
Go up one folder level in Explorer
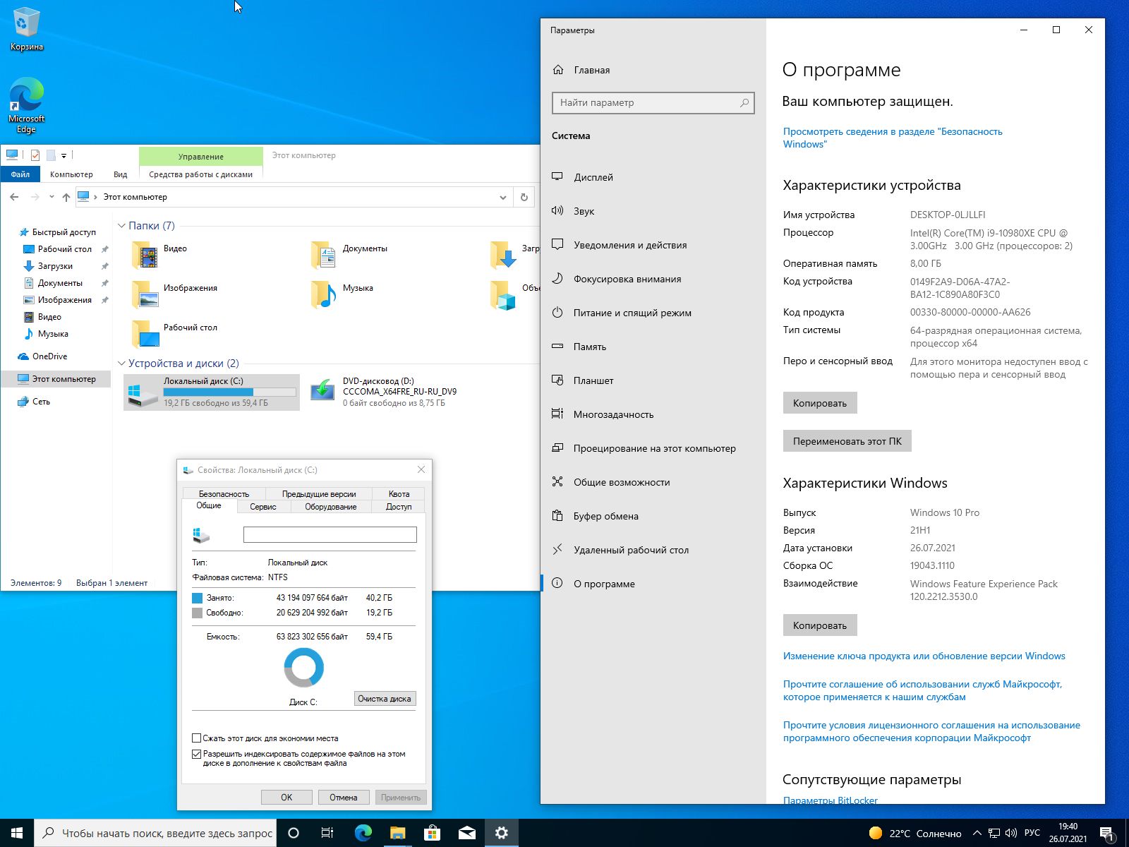[66, 197]
